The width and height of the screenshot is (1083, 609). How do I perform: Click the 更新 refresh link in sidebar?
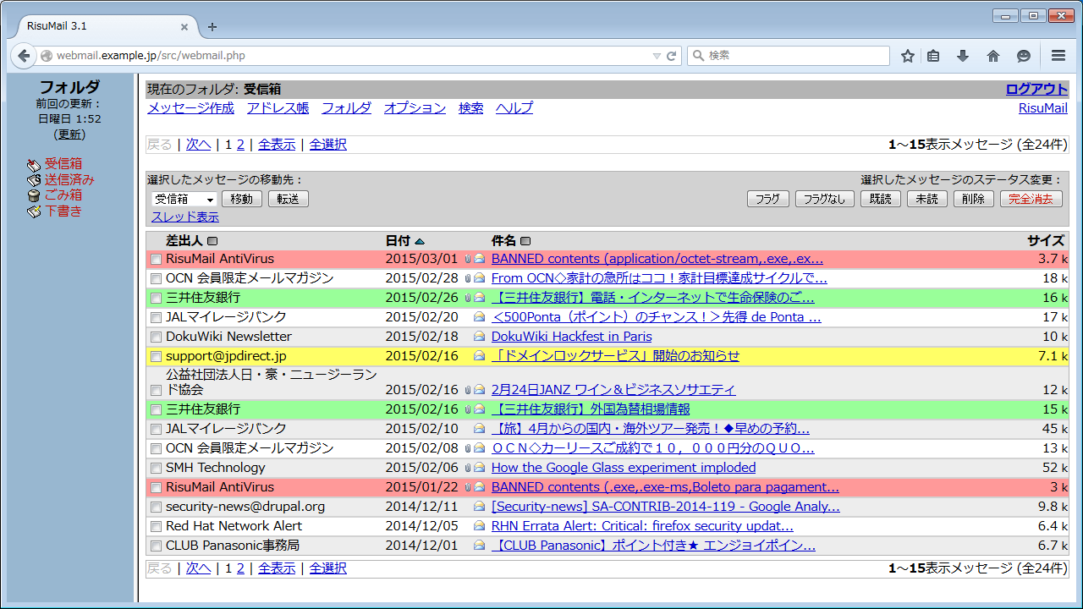click(71, 134)
